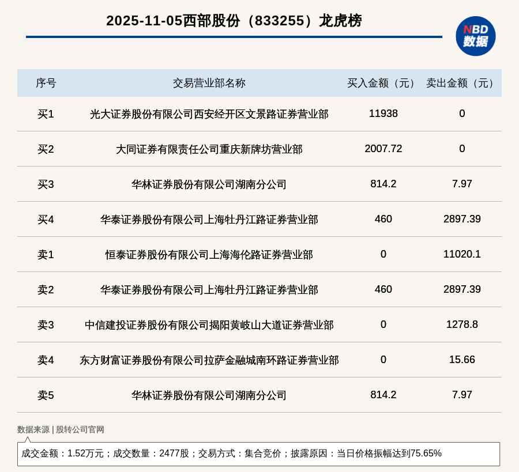
Task: Select the 交易营业部名称 column header
Action: click(209, 83)
